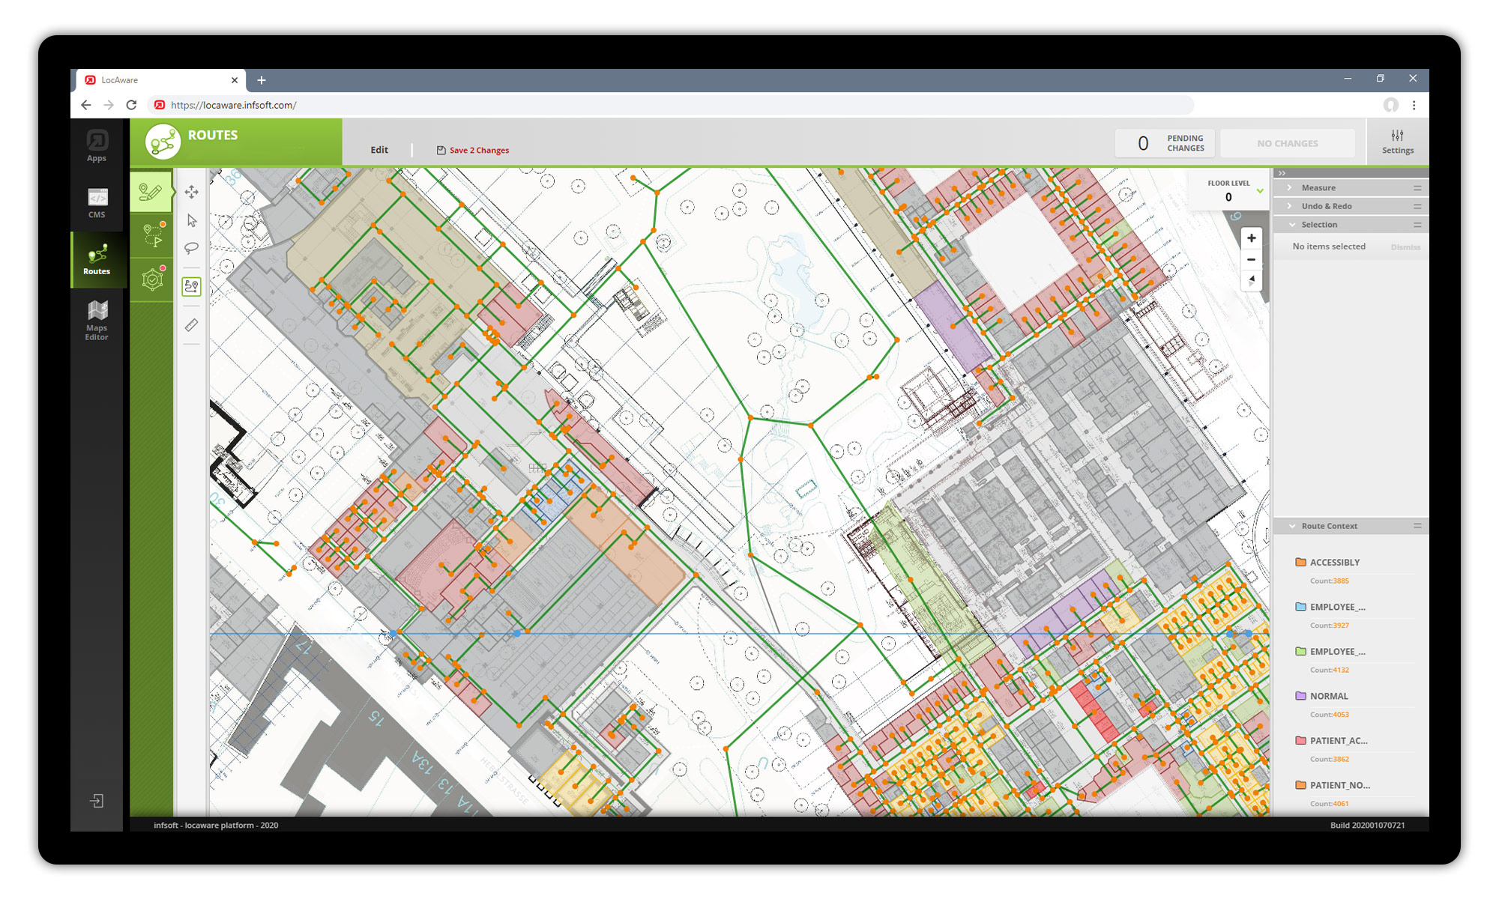Open the CMS app in sidebar
The width and height of the screenshot is (1499, 899).
(97, 202)
